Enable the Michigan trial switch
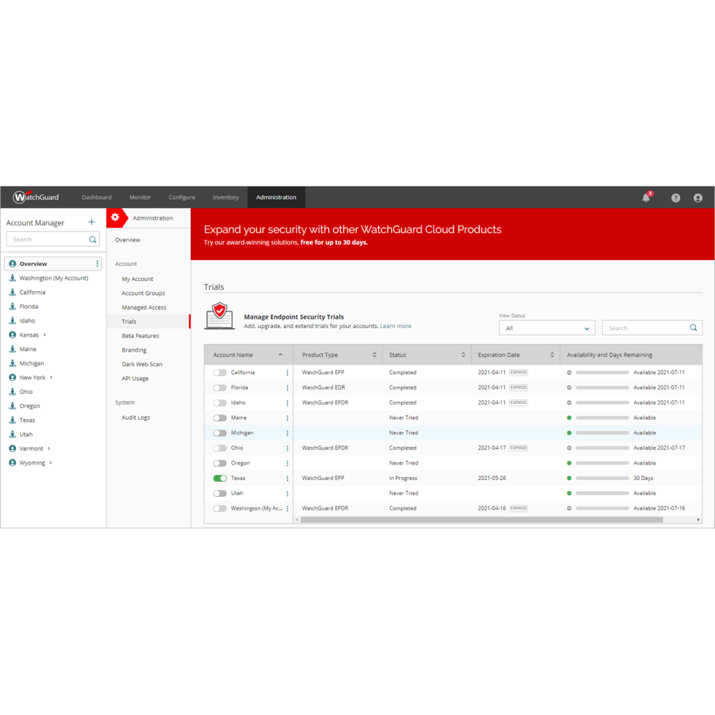Viewport: 715px width, 715px height. (x=220, y=433)
